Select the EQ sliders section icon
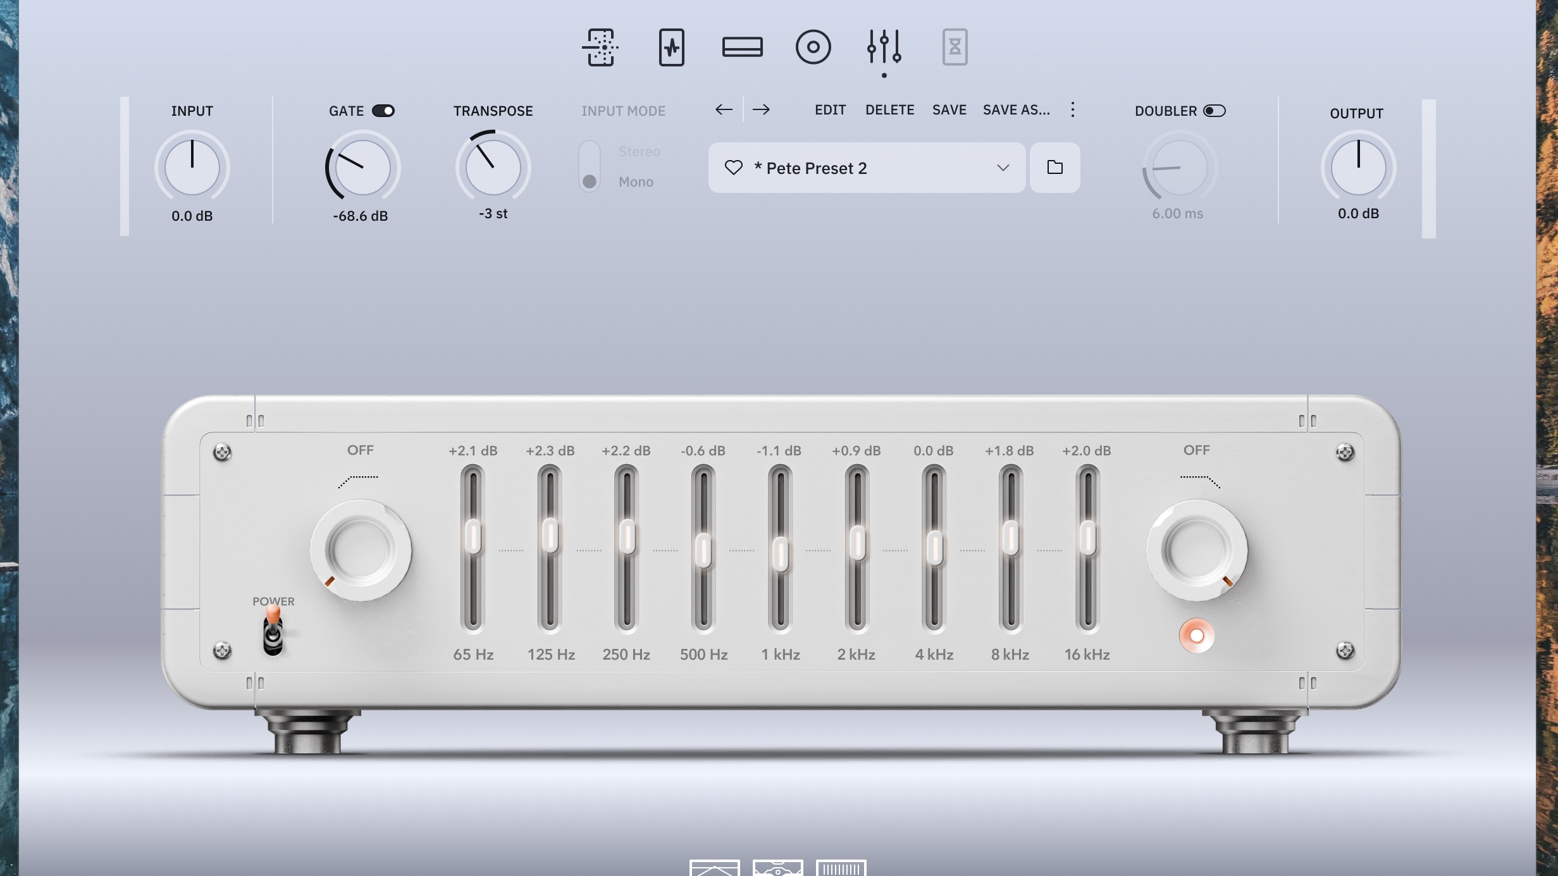1558x876 pixels. 884,47
